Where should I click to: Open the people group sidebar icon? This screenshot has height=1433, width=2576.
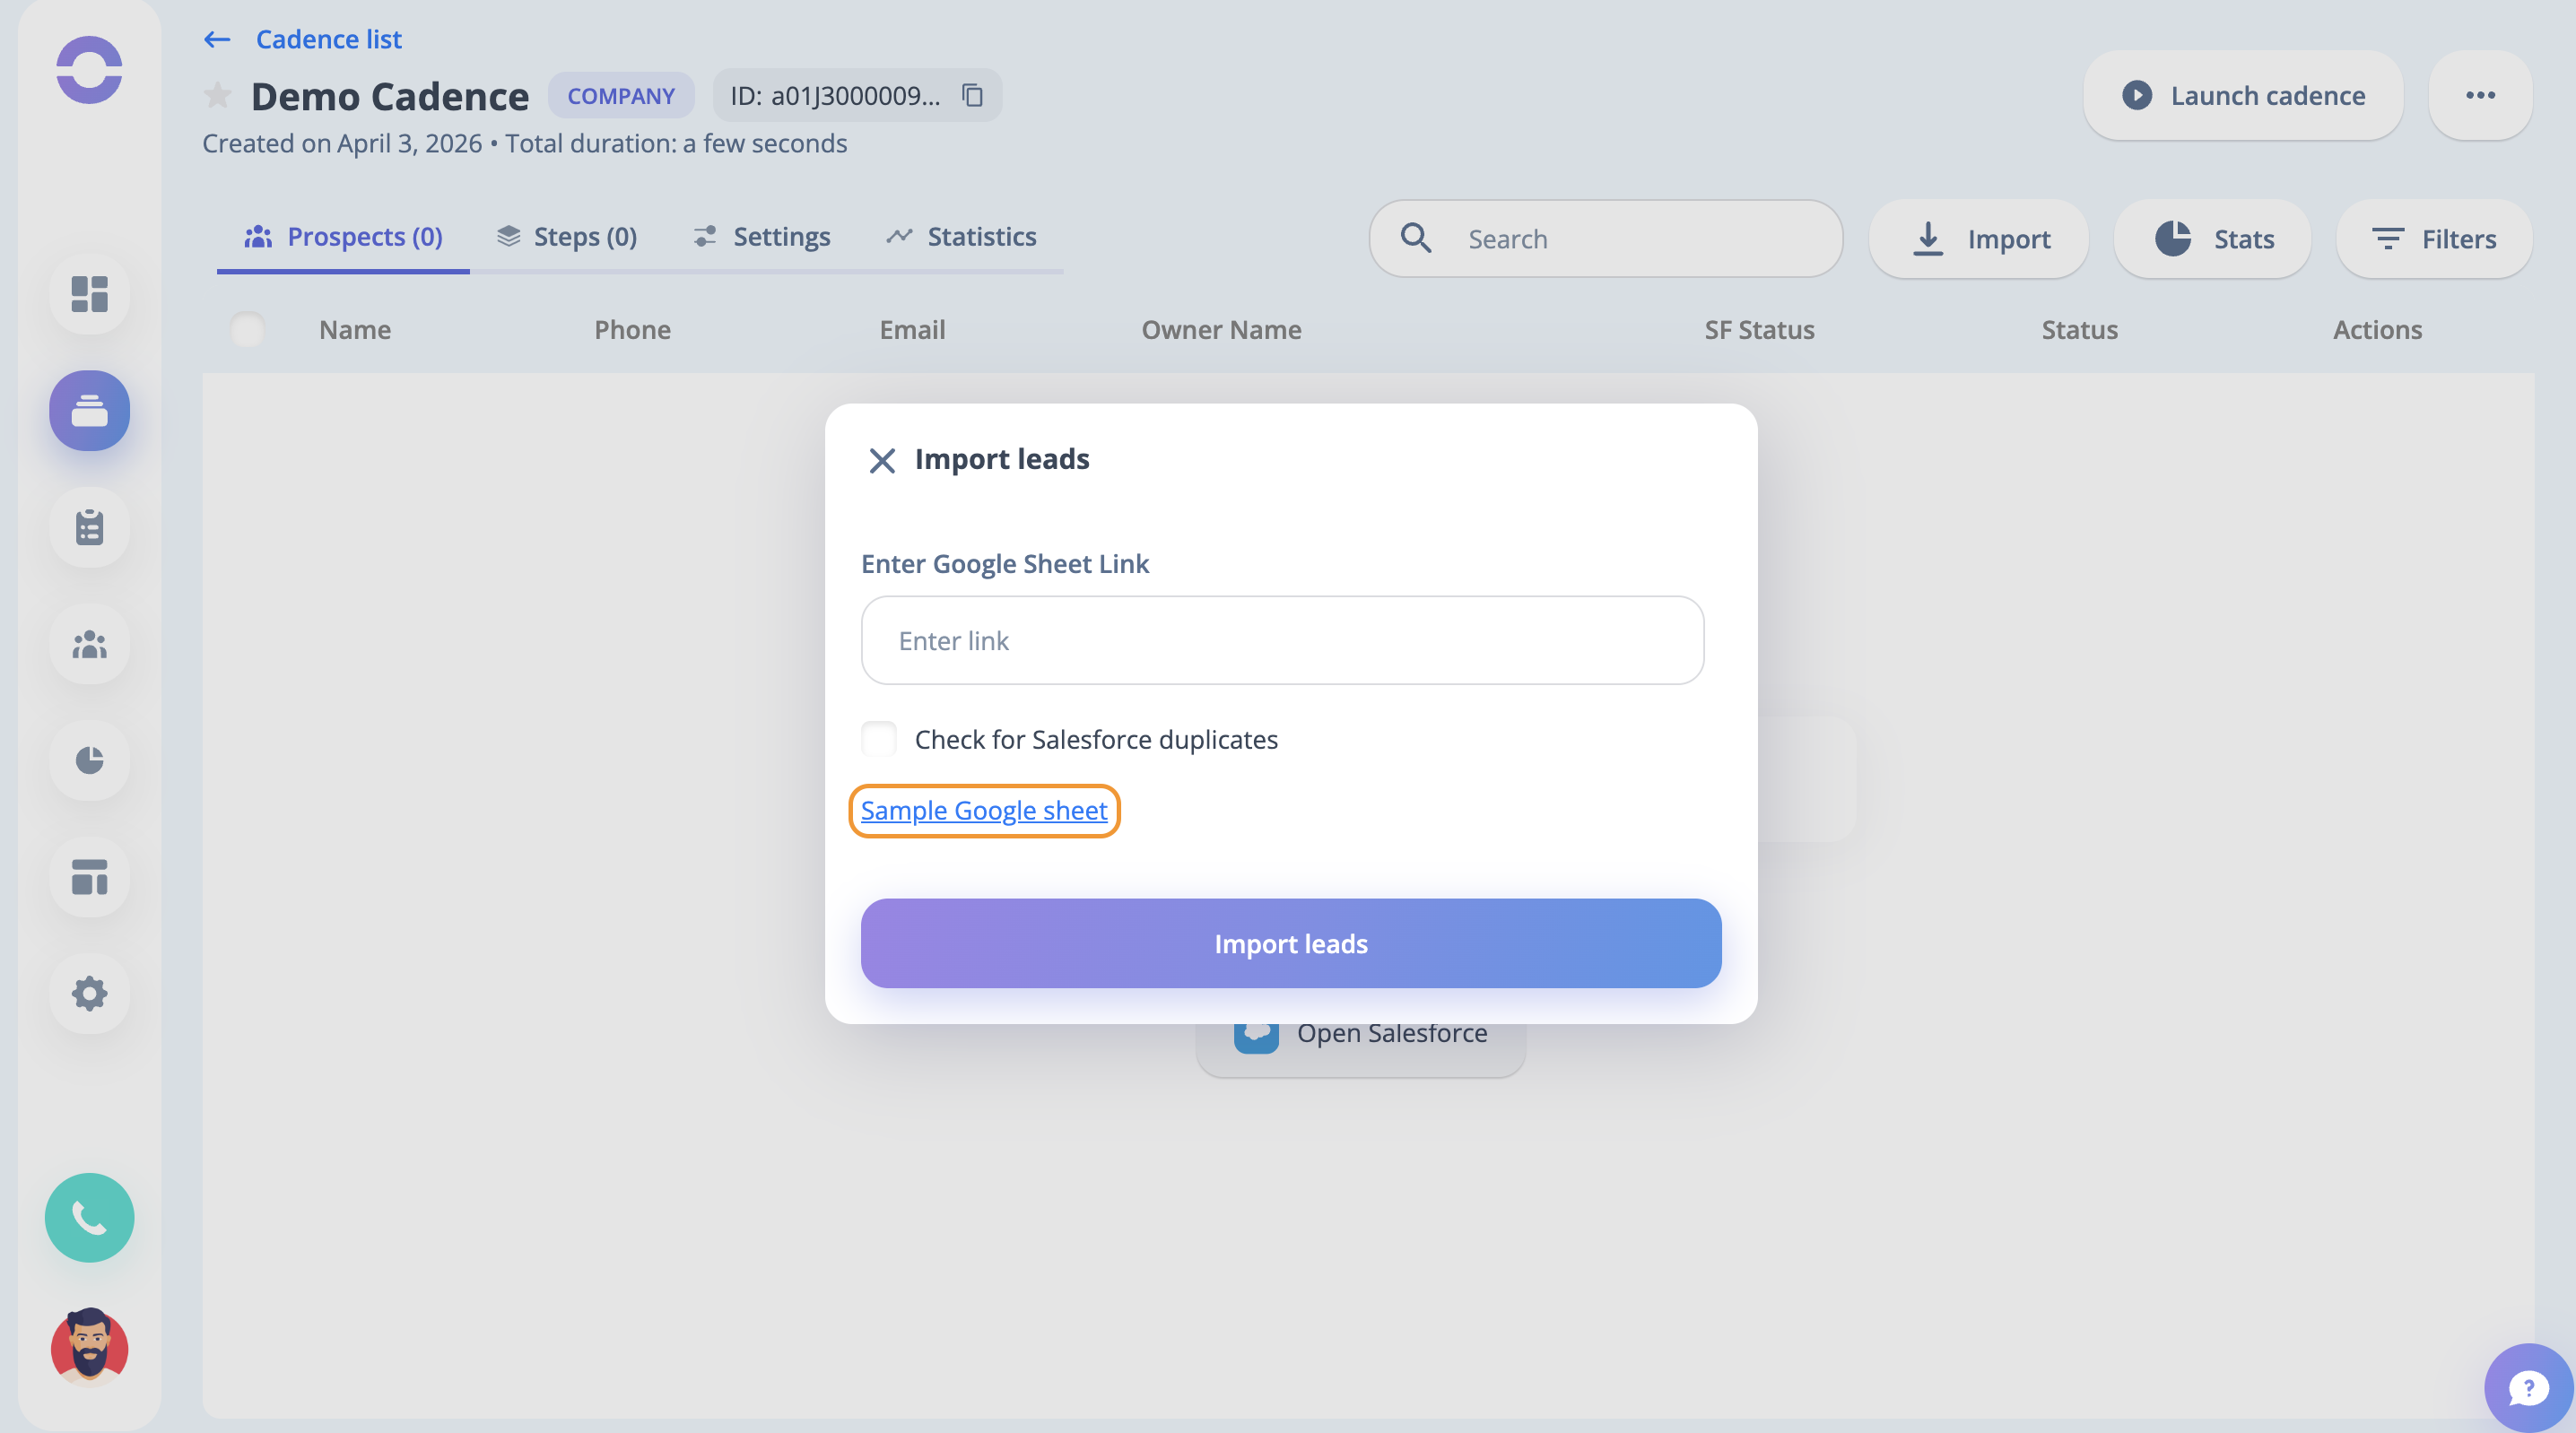point(89,644)
